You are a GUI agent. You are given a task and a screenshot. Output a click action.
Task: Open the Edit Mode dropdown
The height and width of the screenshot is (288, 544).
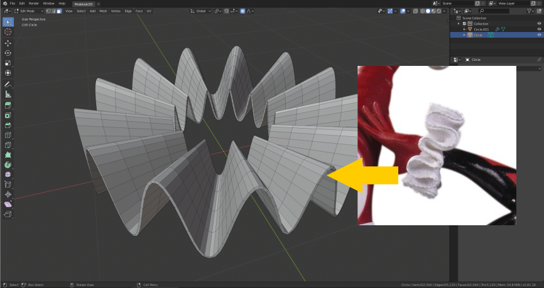click(x=29, y=11)
